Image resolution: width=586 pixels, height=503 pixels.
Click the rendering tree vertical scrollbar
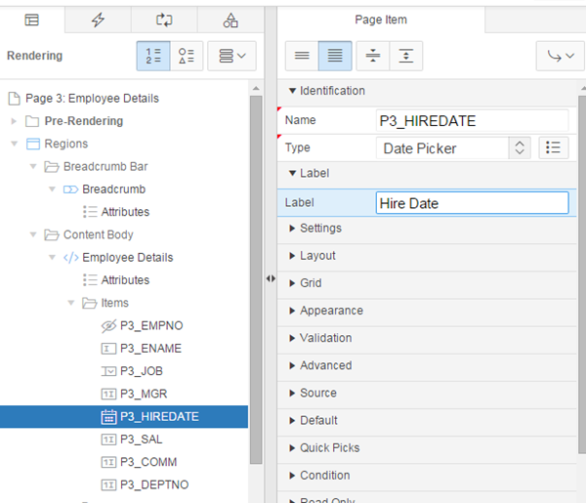click(256, 279)
